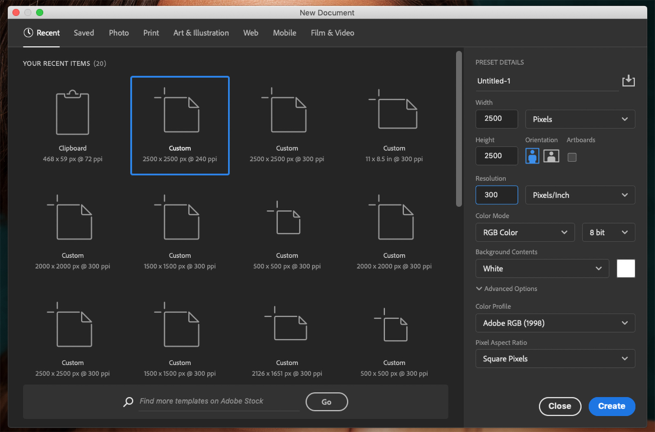Click the "PRESET DETAILS" heading text
Viewport: 655px width, 432px height.
point(499,62)
